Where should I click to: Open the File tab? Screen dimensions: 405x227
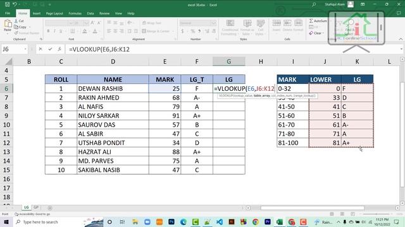pos(8,13)
